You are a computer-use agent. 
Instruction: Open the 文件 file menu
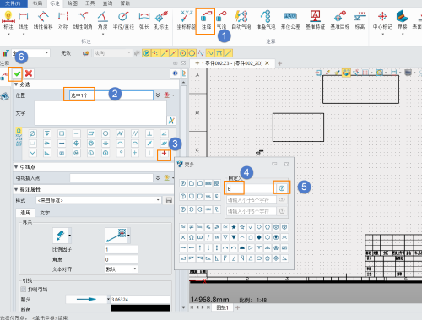click(13, 3)
